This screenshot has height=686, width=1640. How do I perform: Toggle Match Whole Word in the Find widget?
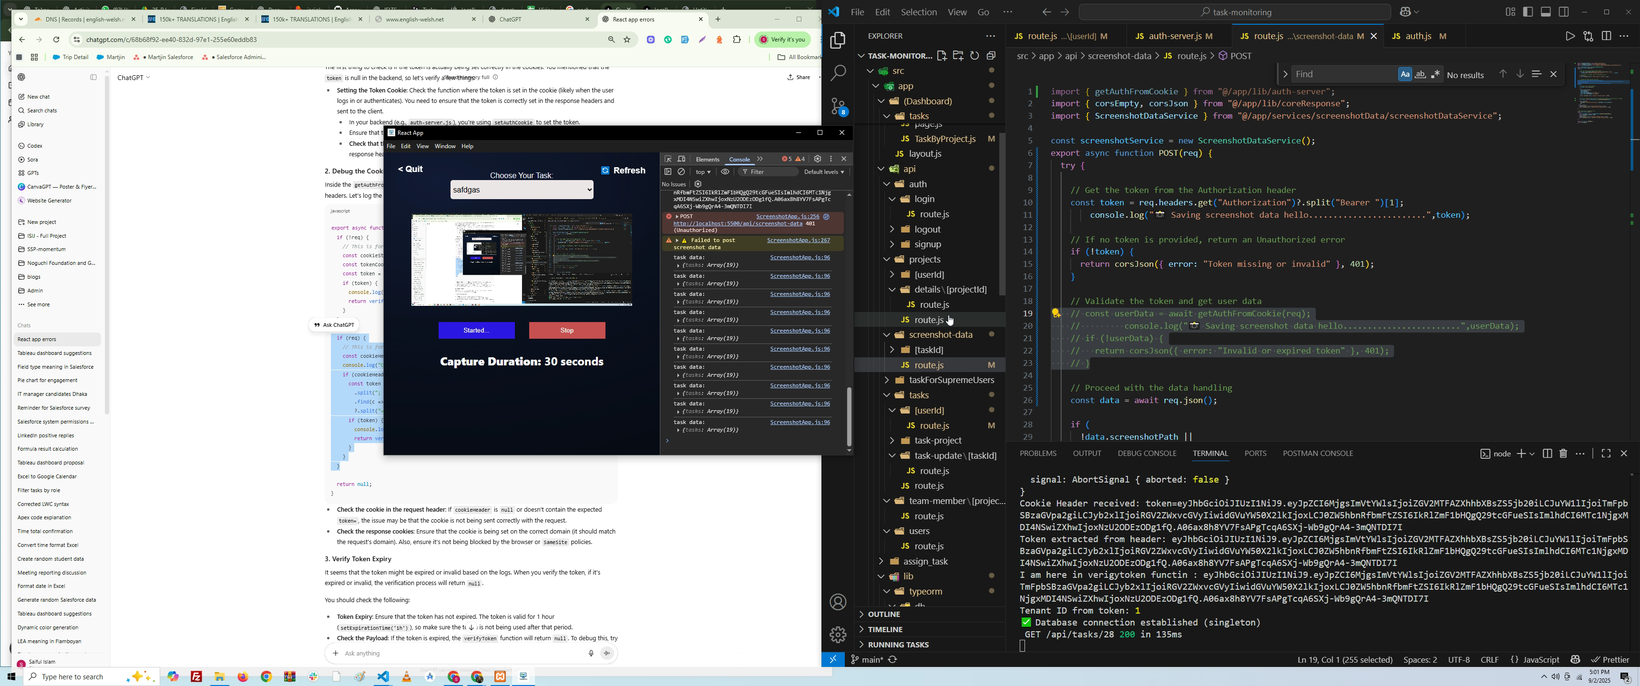(x=1420, y=74)
